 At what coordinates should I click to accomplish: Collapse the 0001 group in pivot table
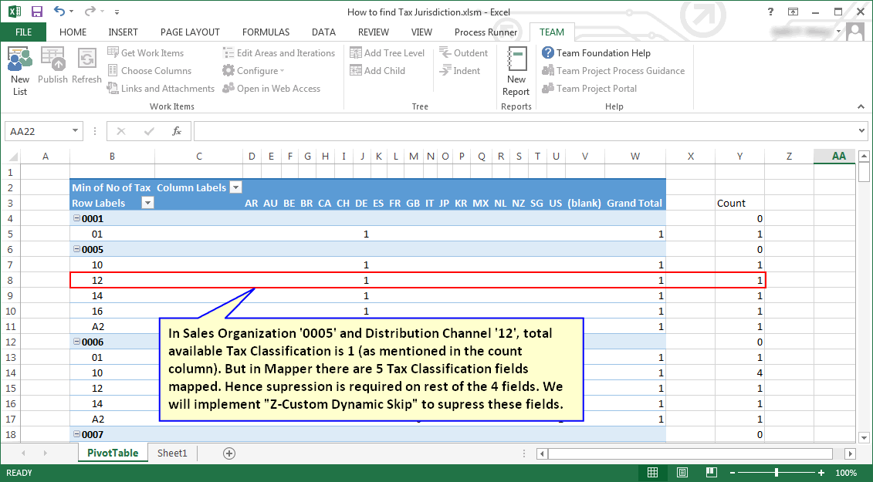click(x=76, y=218)
